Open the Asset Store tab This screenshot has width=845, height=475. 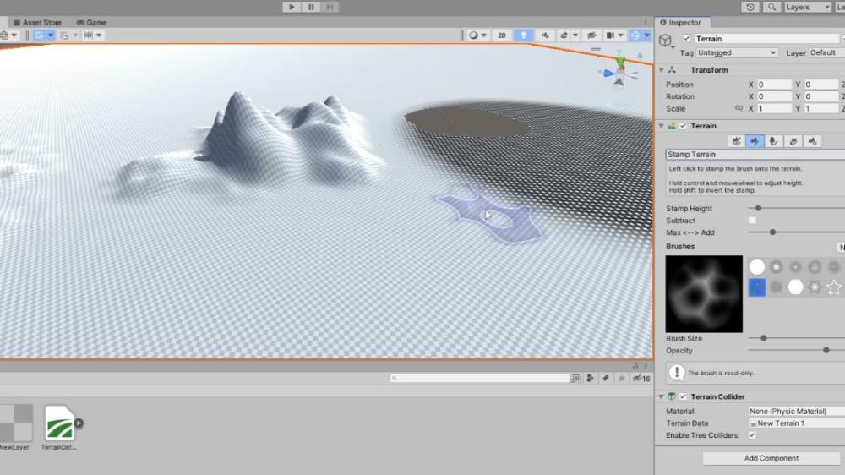tap(41, 22)
